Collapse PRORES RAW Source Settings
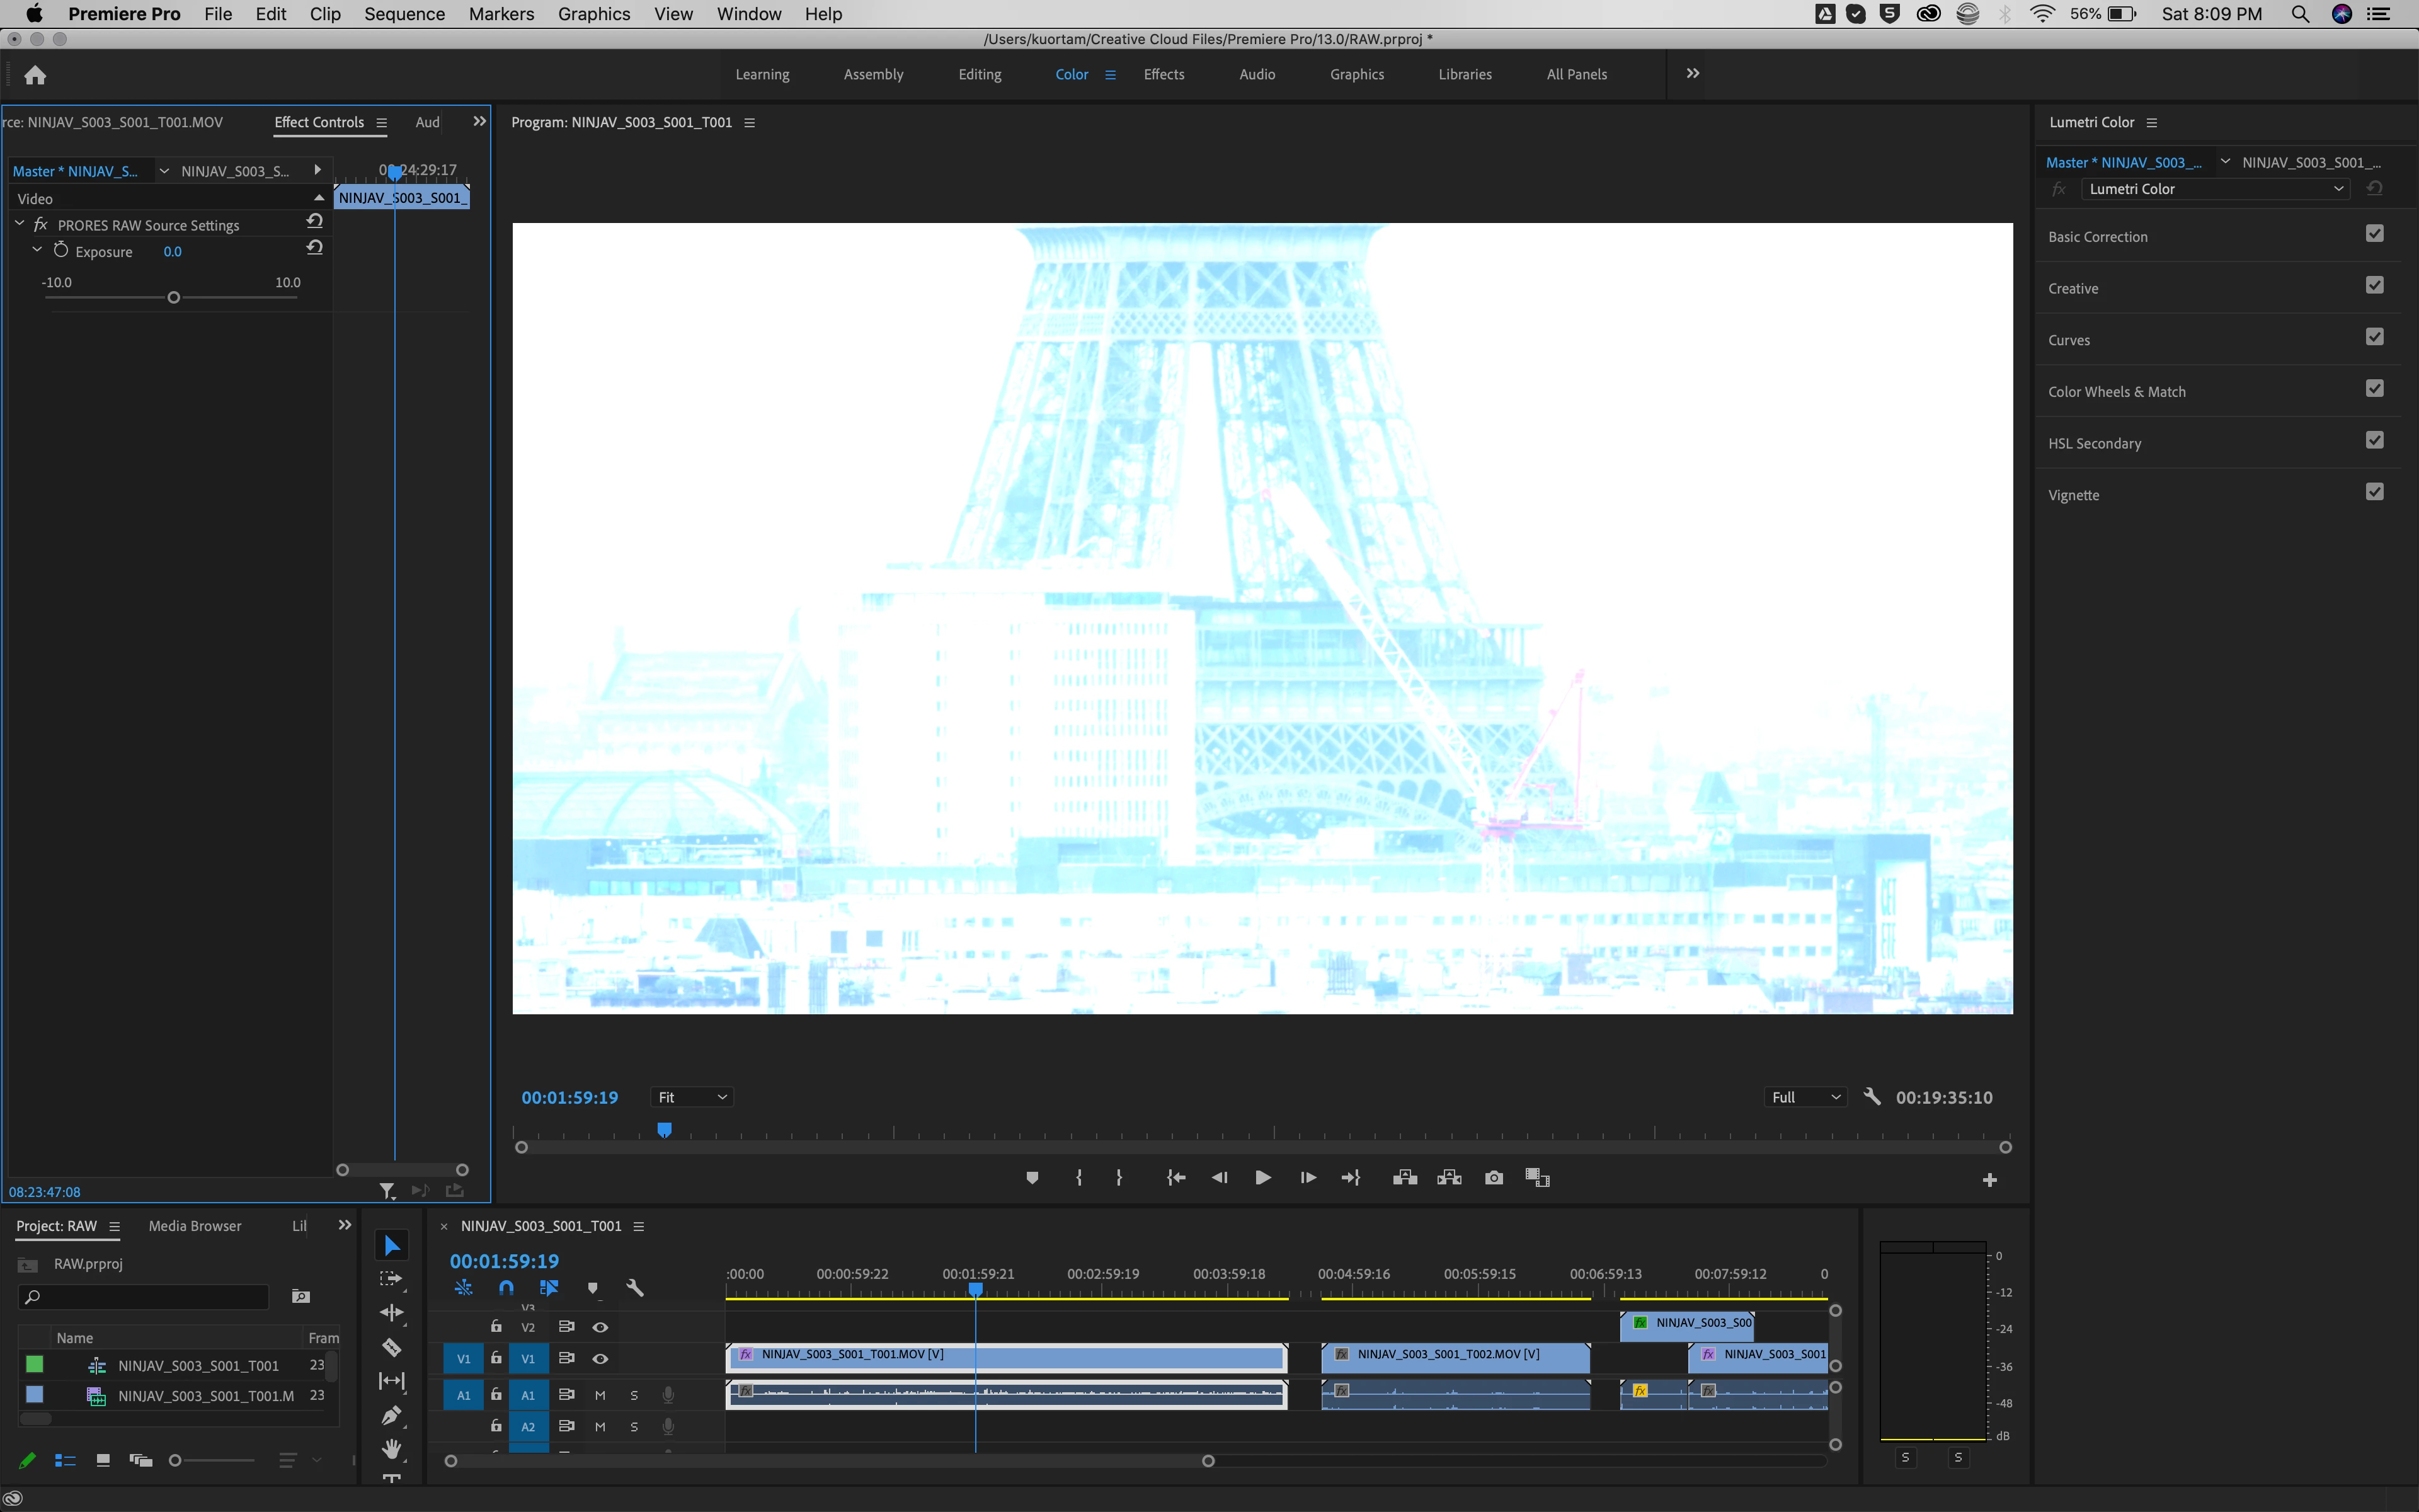The image size is (2419, 1512). click(20, 225)
